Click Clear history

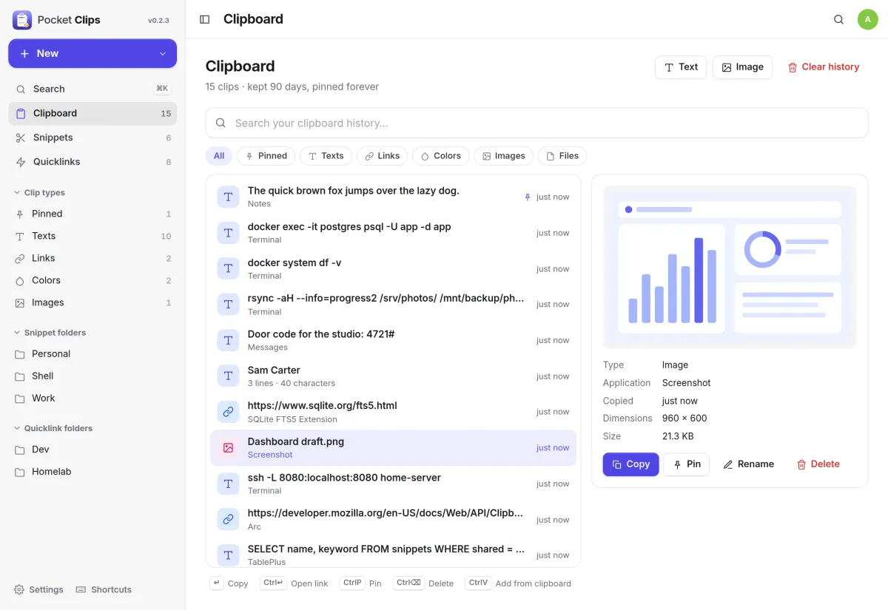coord(823,67)
